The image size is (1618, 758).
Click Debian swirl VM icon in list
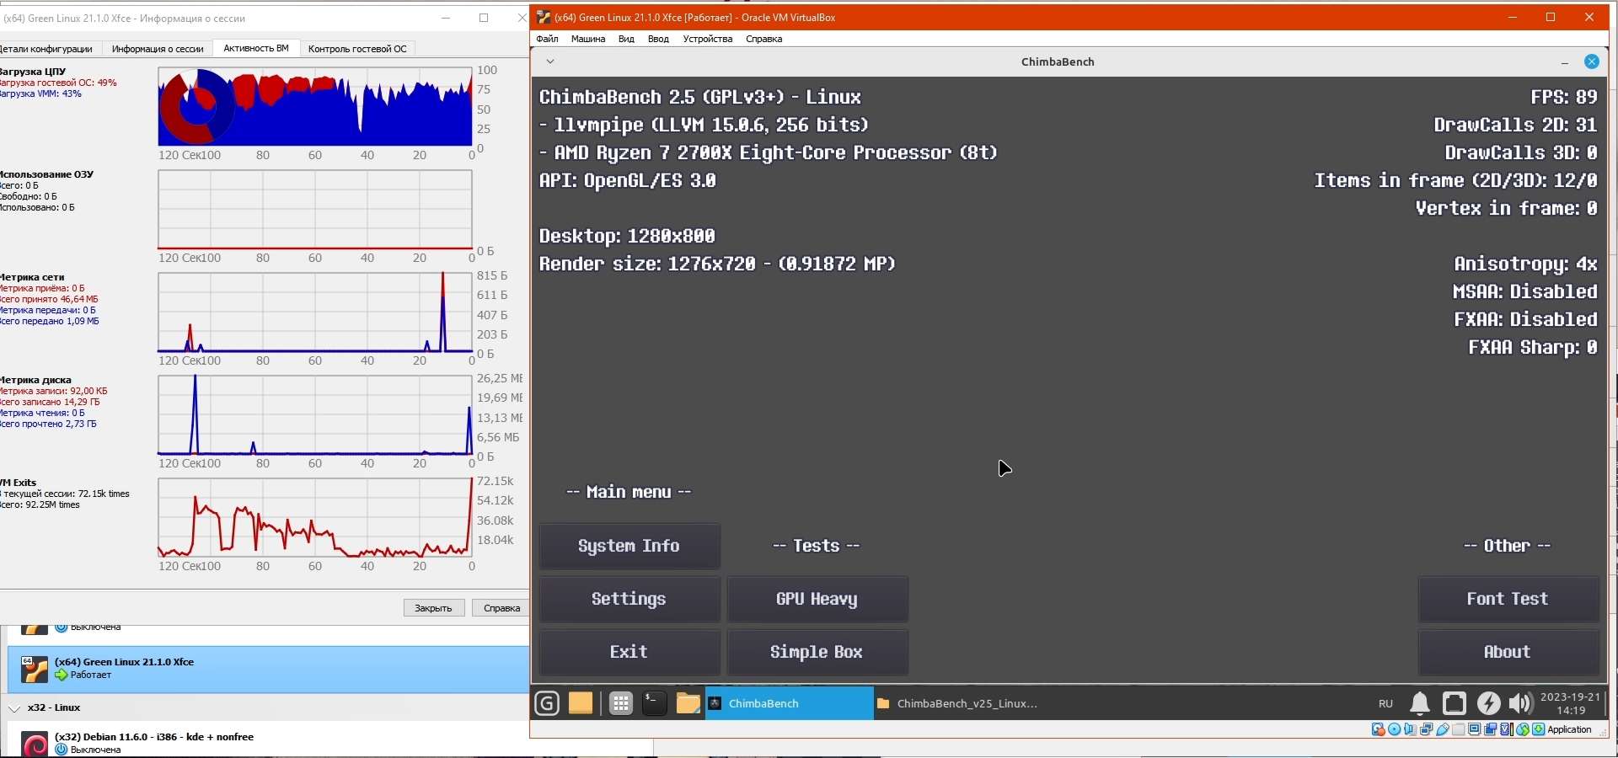coord(35,745)
